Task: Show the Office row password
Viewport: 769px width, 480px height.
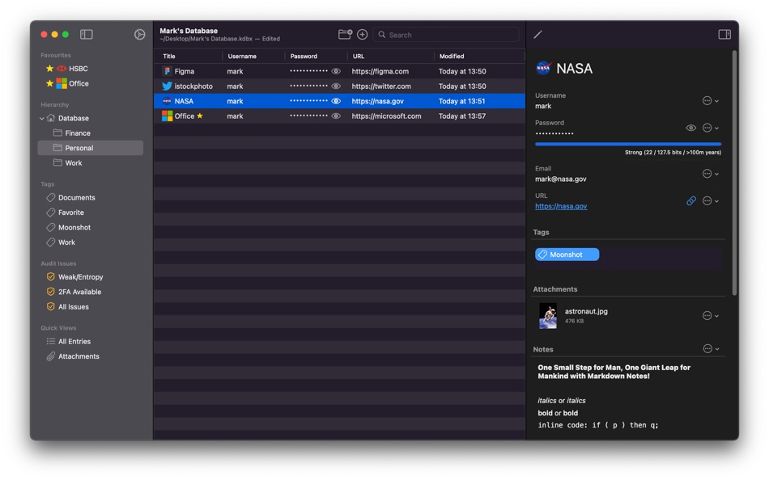Action: 336,116
